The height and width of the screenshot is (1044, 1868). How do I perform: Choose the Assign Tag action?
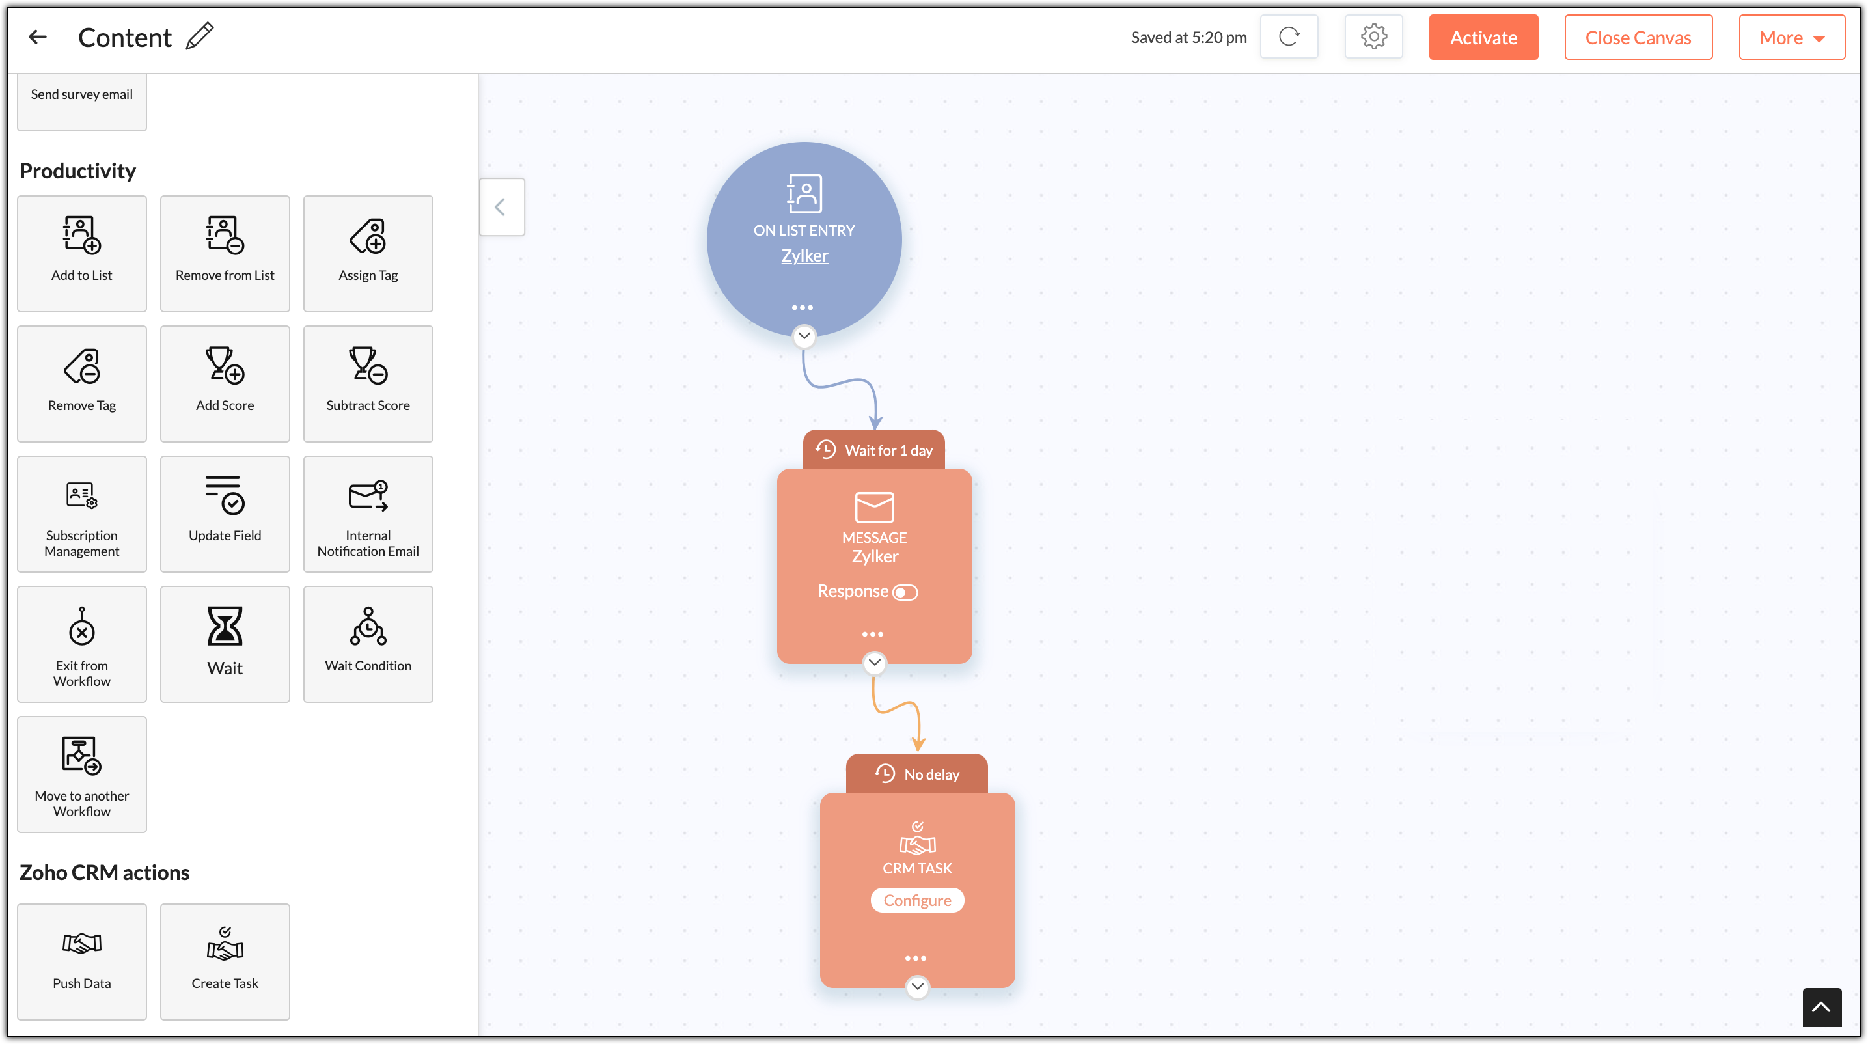(368, 254)
